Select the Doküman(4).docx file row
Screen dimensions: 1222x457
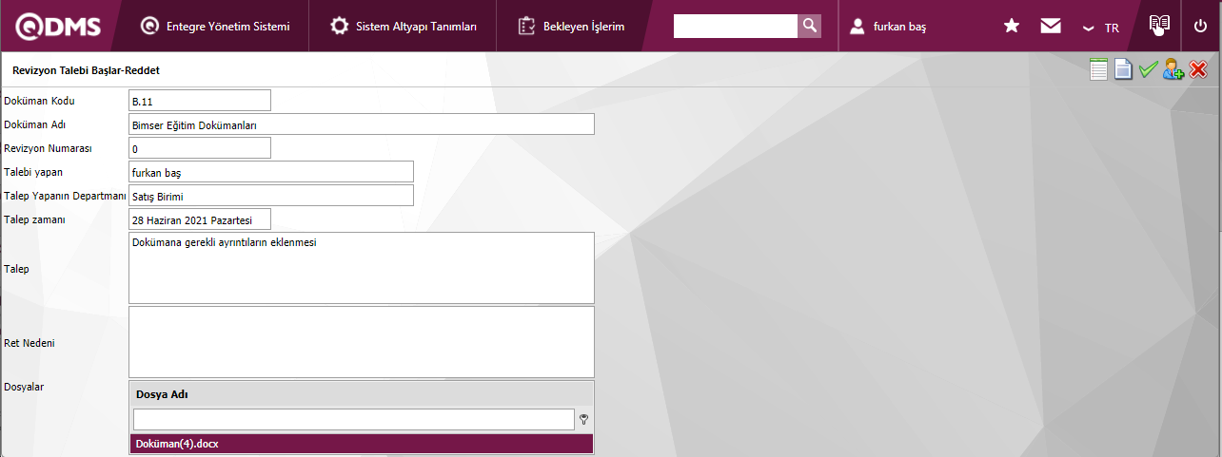[362, 444]
